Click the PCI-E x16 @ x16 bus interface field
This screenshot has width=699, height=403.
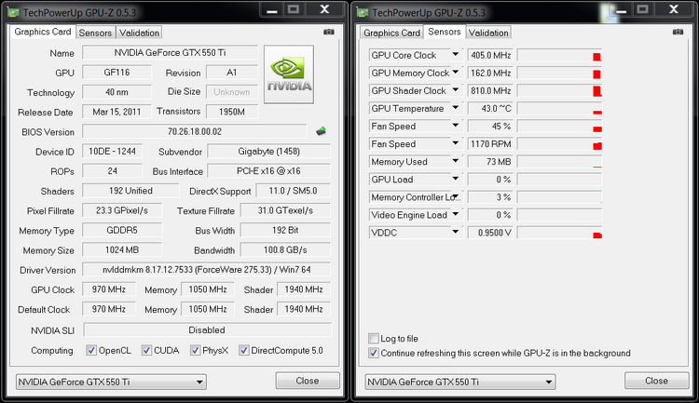point(268,171)
